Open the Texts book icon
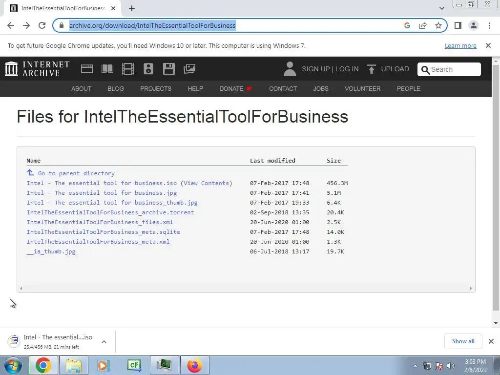 coord(107,69)
